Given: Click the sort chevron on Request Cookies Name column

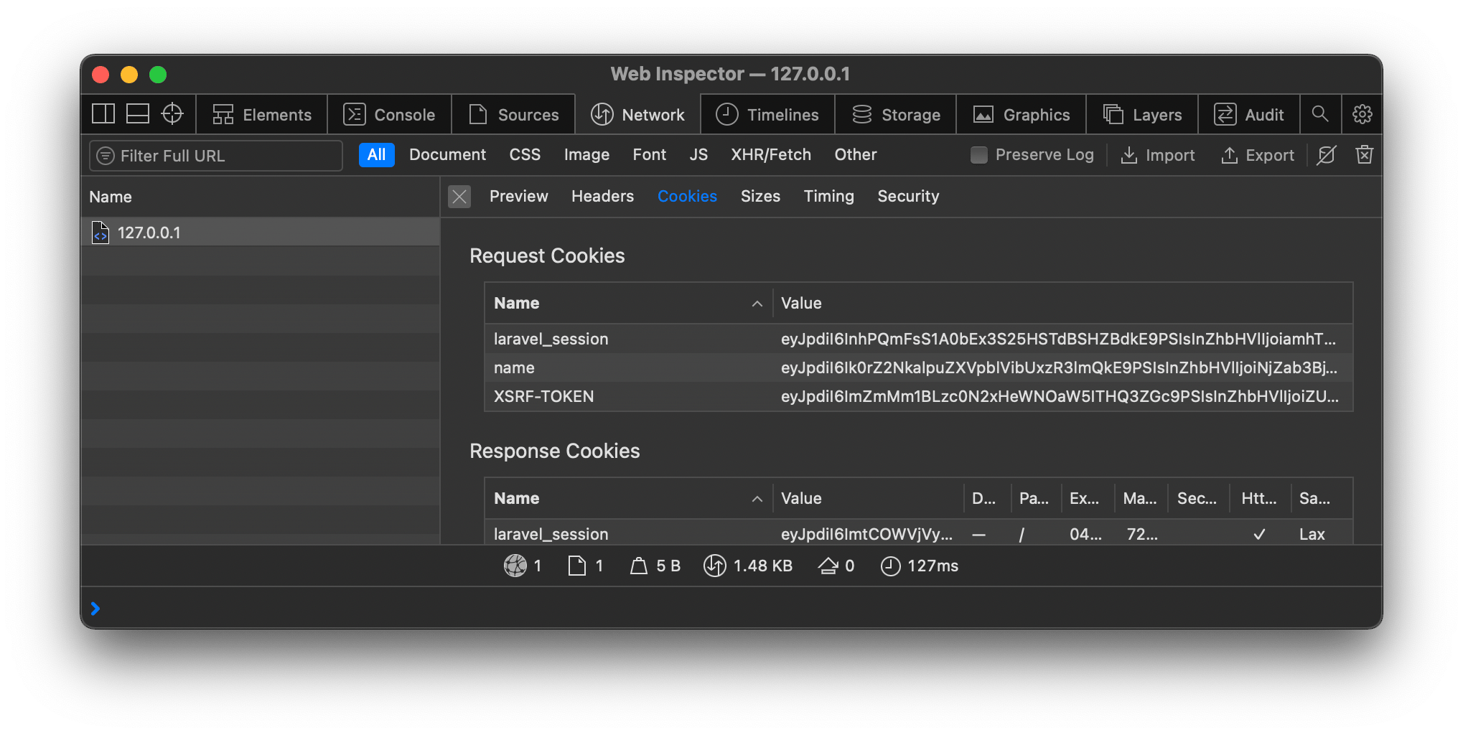Looking at the screenshot, I should 758,304.
